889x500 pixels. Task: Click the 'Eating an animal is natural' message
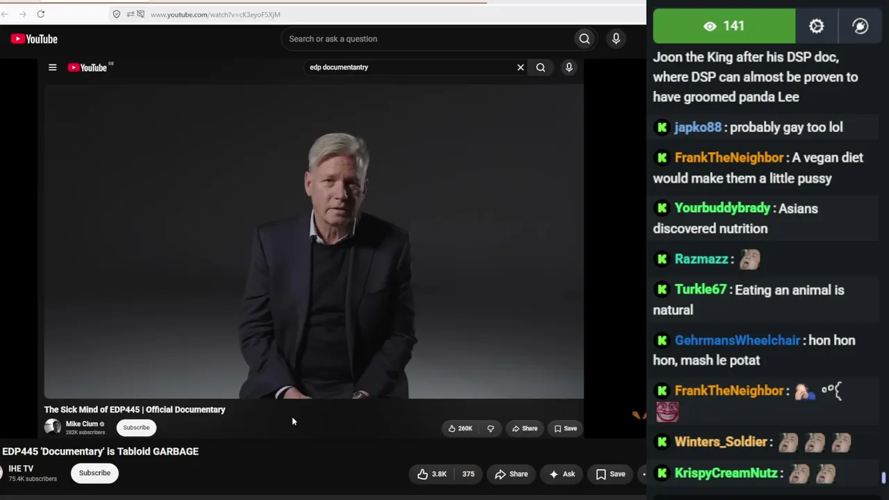(x=749, y=299)
